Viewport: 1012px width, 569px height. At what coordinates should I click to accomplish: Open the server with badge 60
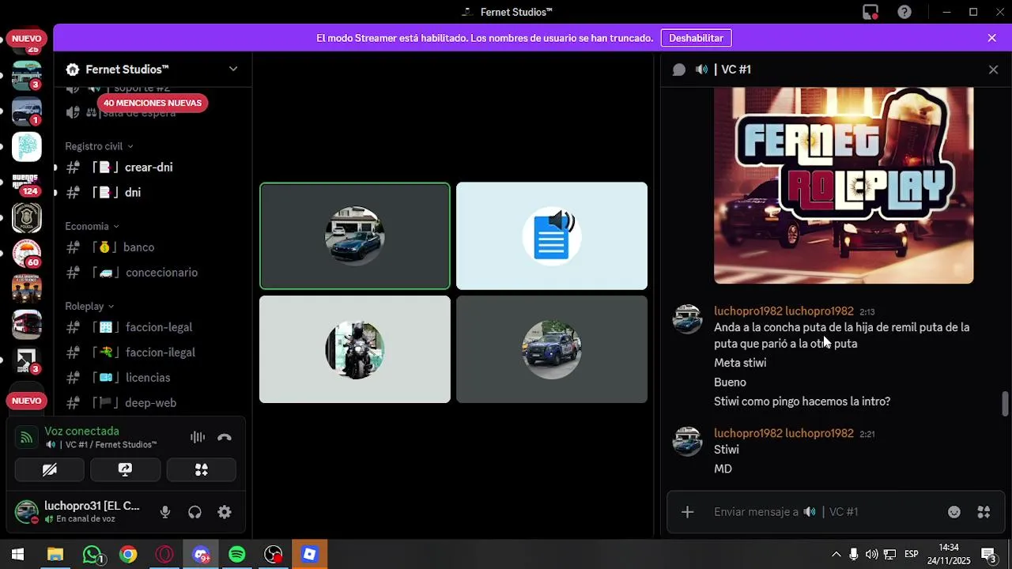[26, 253]
